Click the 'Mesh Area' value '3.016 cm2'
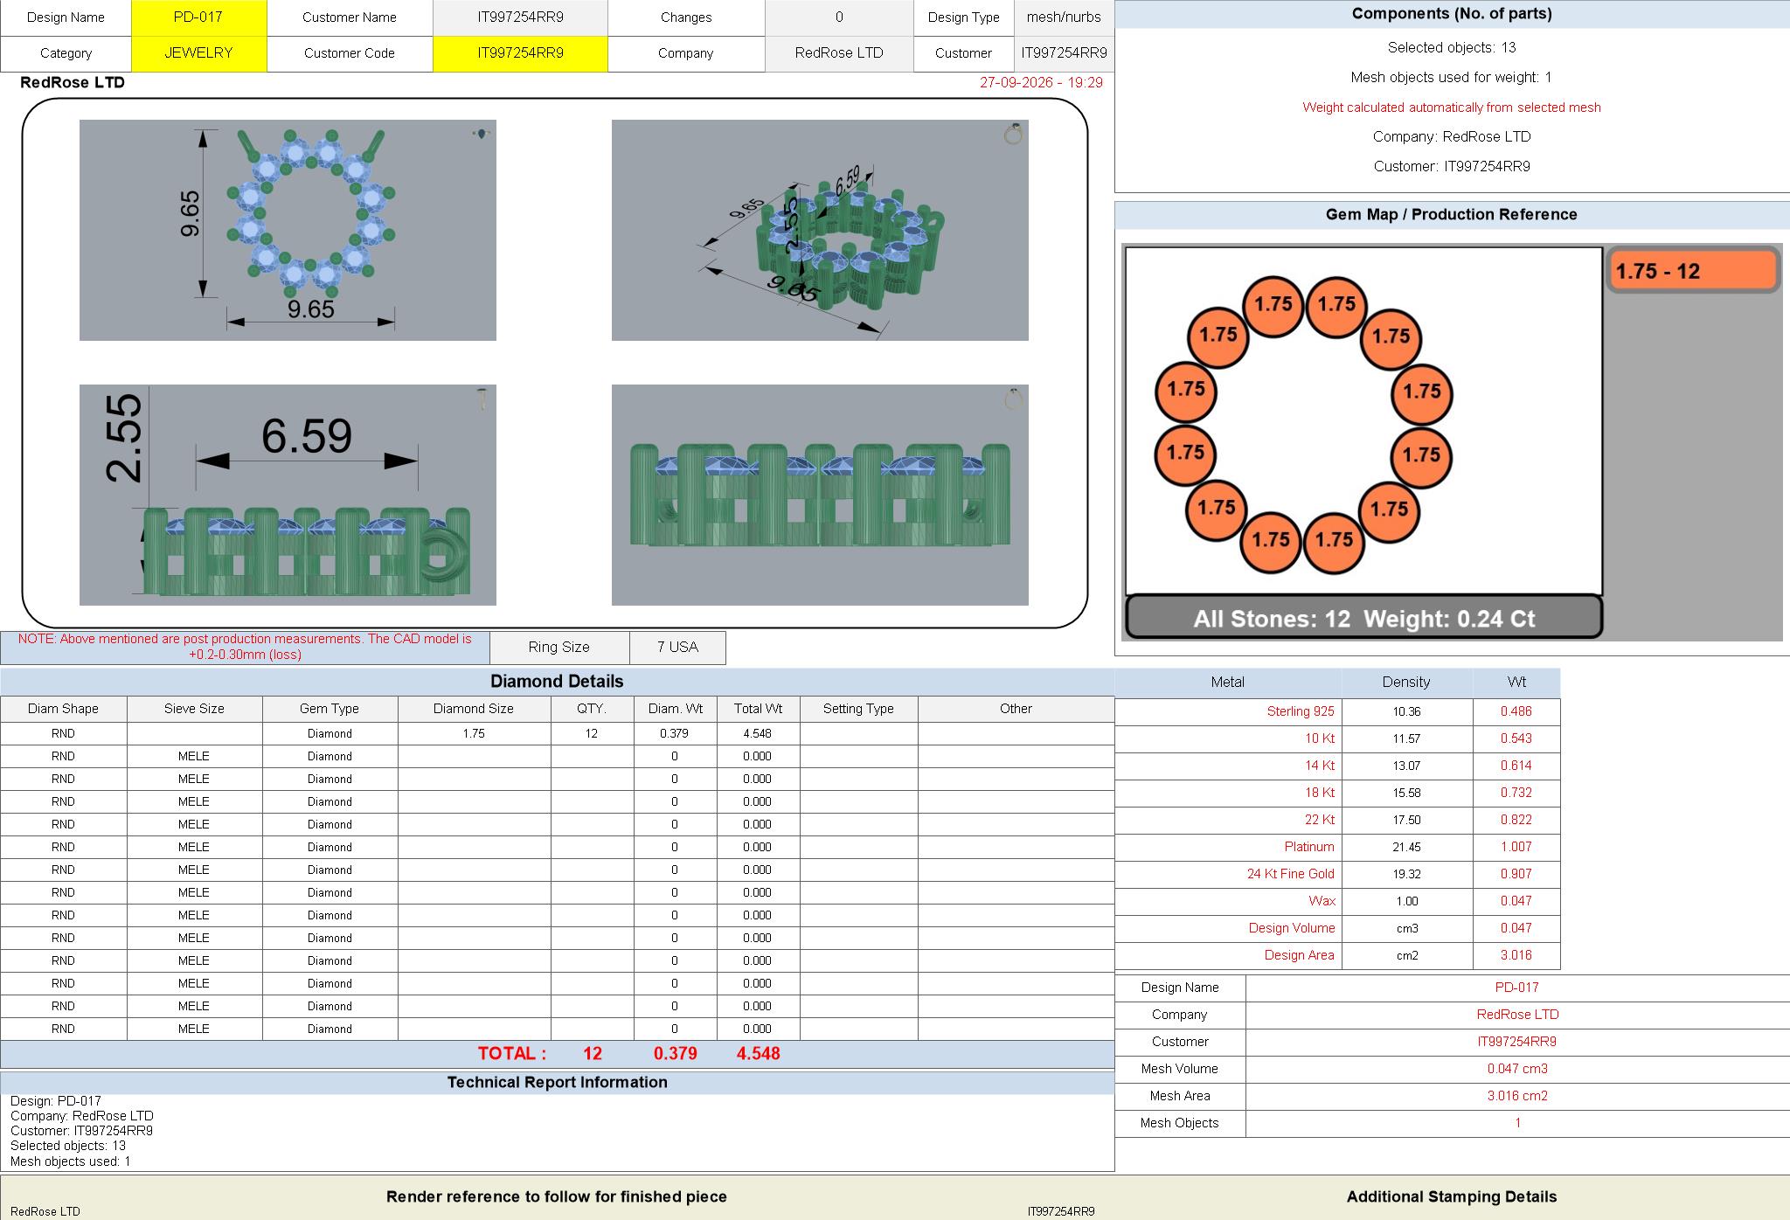This screenshot has height=1220, width=1790. 1517,1096
